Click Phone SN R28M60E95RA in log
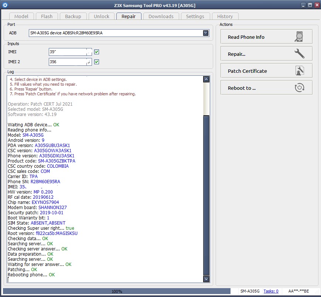Screen dimensions: 321x297 coord(45,182)
